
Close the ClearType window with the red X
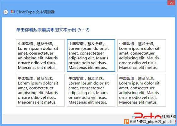click(x=171, y=3)
